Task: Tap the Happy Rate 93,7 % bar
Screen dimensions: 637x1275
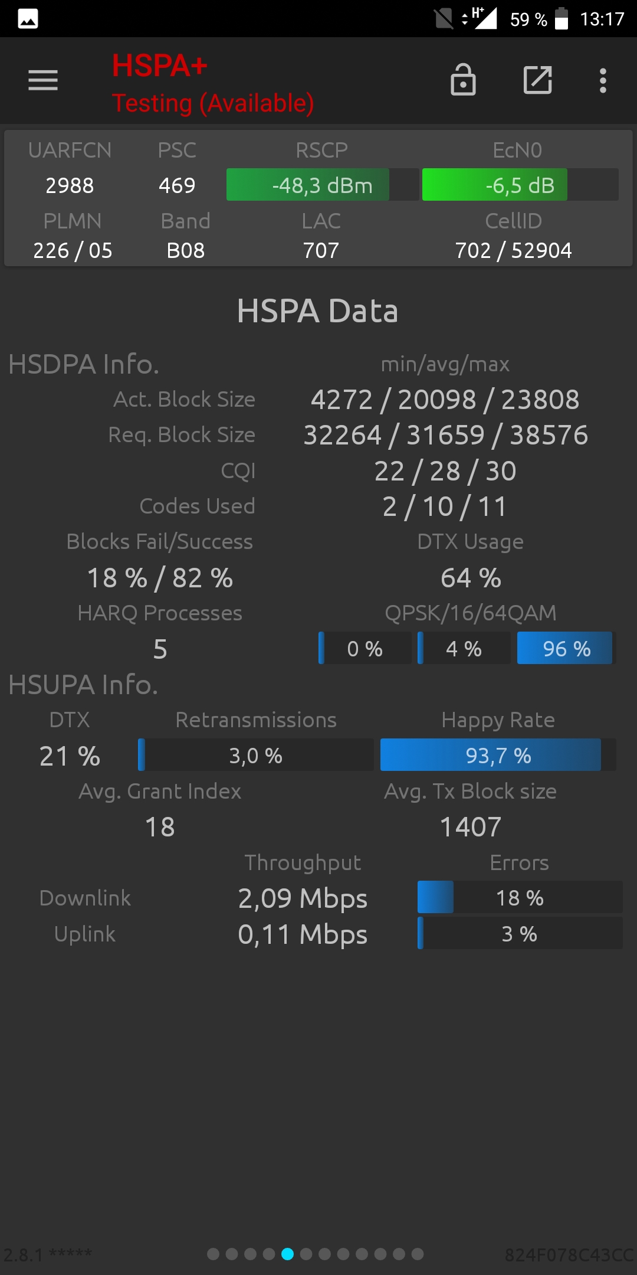Action: click(x=498, y=755)
